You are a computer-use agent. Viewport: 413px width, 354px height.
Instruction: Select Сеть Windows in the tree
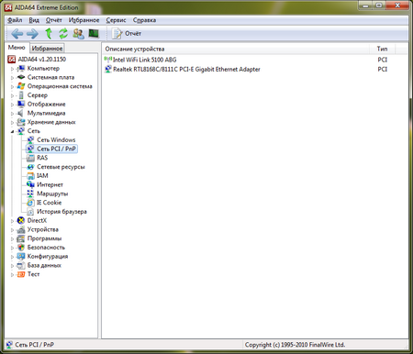point(56,139)
